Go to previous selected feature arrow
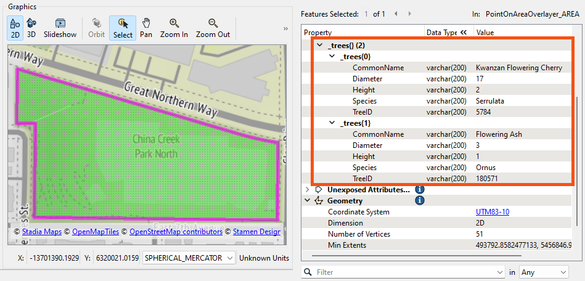The image size is (585, 281). (395, 14)
